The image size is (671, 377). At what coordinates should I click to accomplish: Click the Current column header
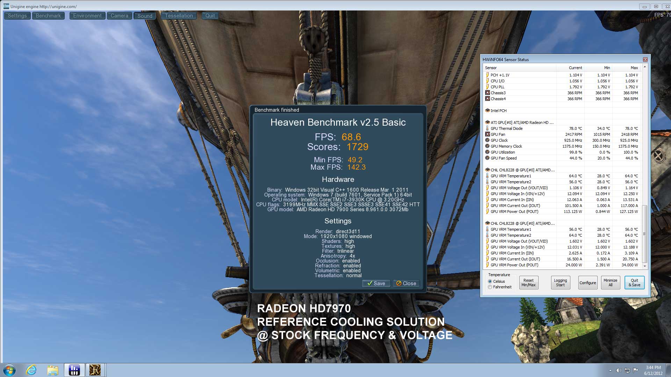tap(570, 68)
